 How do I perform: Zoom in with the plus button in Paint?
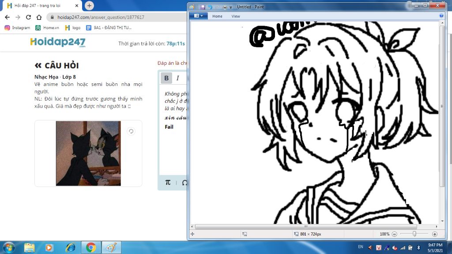[435, 234]
